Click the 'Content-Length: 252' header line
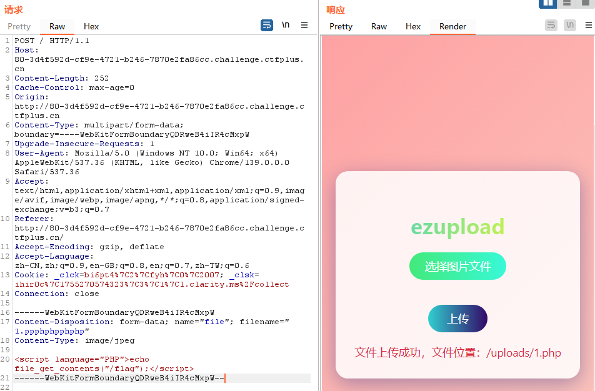 (61, 78)
